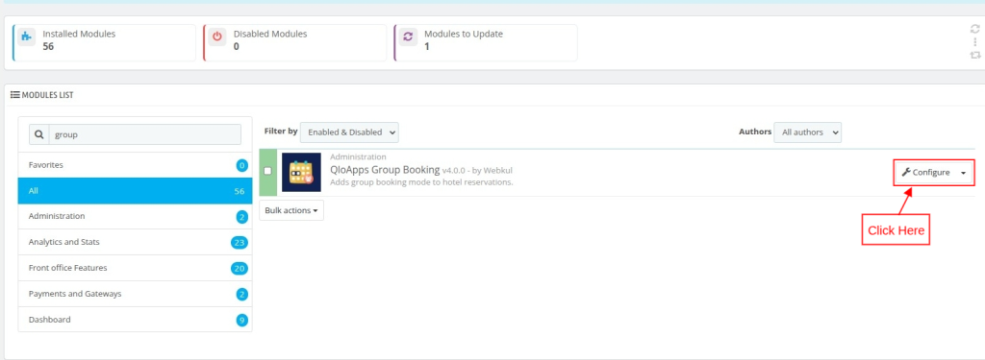Open the Enabled & Disabled filter dropdown
This screenshot has height=360, width=985.
pyautogui.click(x=349, y=132)
